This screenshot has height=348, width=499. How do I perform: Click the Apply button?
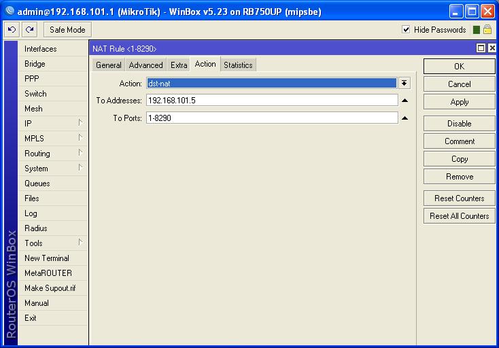[459, 102]
